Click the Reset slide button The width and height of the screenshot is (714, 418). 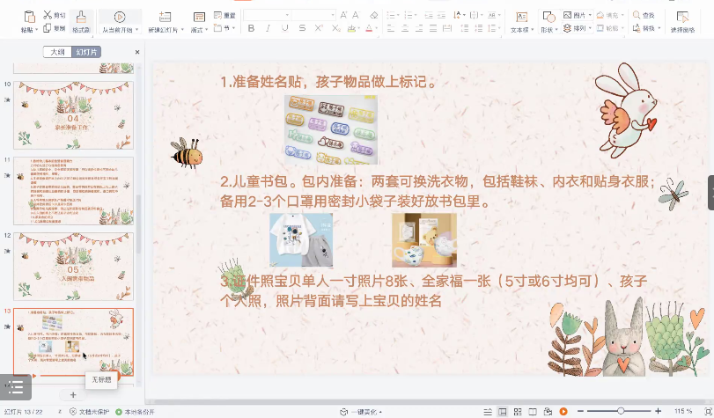click(225, 15)
